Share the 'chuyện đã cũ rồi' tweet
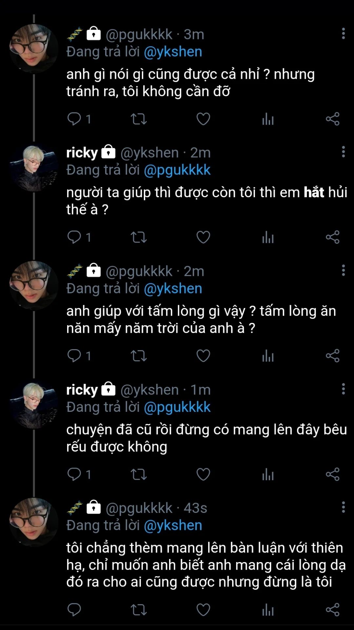354x630 pixels. coord(332,474)
